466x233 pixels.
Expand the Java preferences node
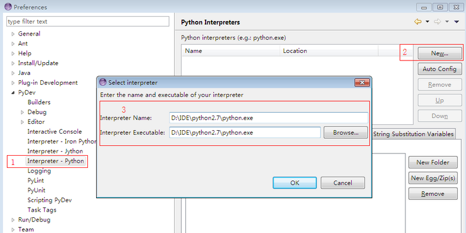coord(13,73)
